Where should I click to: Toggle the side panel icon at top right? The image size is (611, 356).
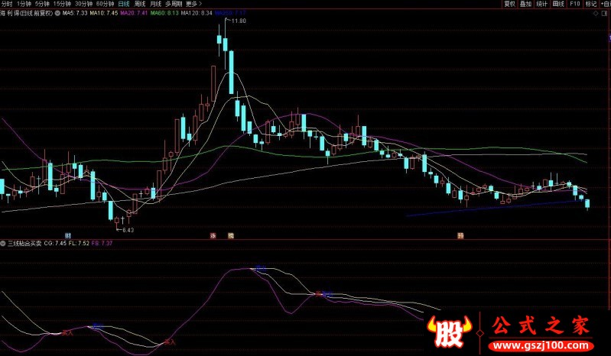[605, 14]
